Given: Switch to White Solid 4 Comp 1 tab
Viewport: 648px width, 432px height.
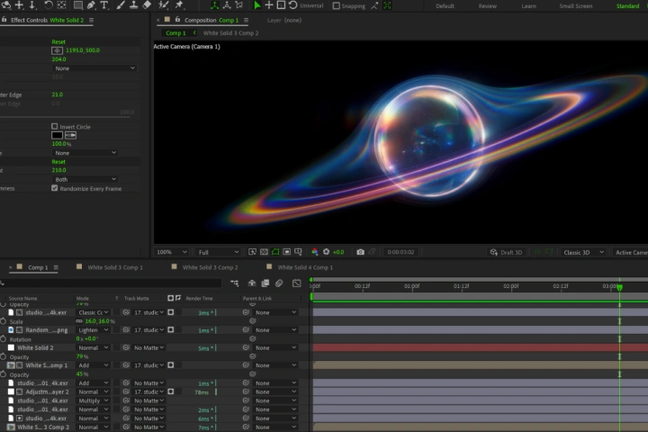Looking at the screenshot, I should tap(304, 267).
